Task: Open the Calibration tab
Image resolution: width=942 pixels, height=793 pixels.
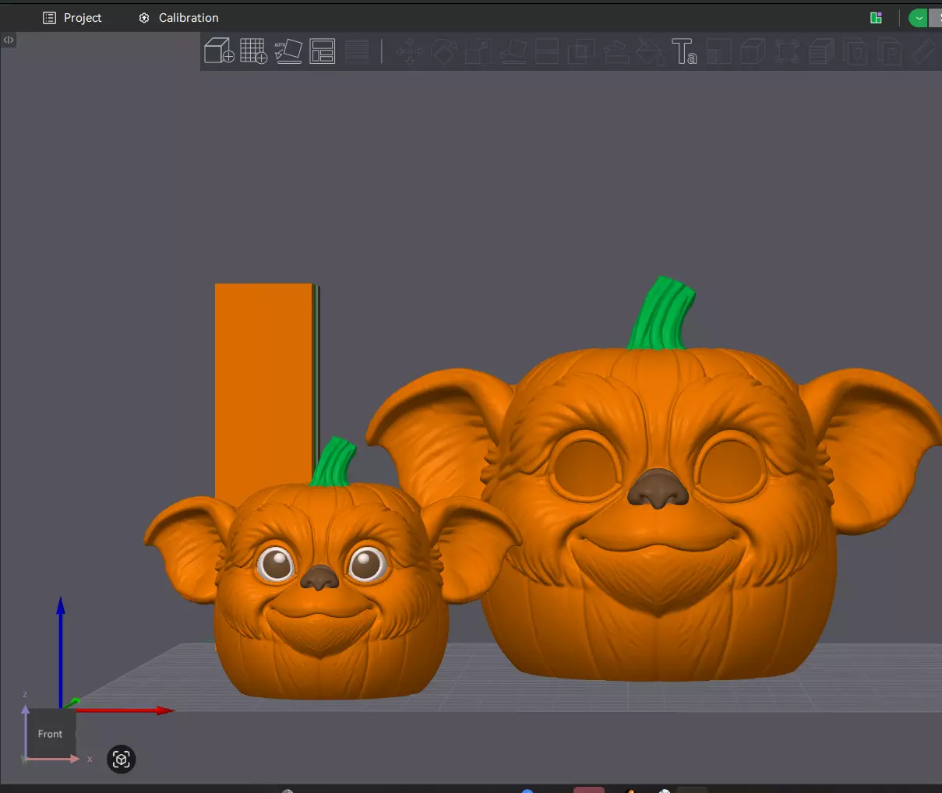Action: pos(178,18)
